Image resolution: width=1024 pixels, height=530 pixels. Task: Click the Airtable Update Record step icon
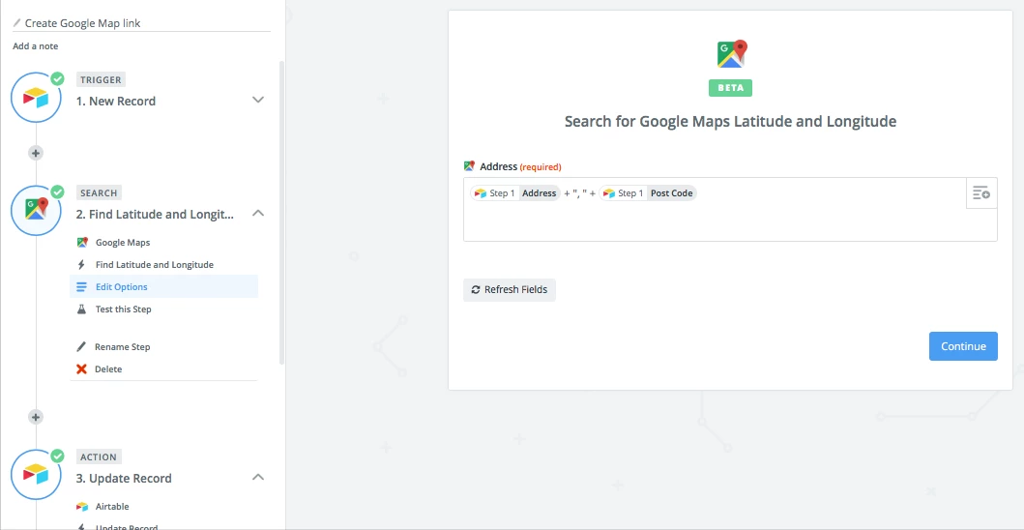[36, 475]
